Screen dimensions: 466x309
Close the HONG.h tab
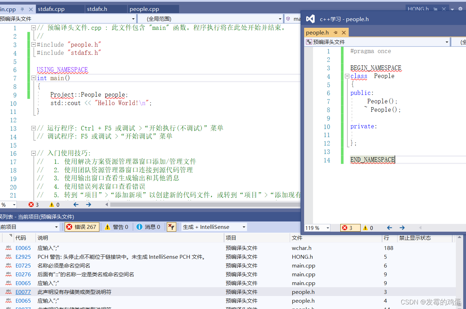click(444, 9)
